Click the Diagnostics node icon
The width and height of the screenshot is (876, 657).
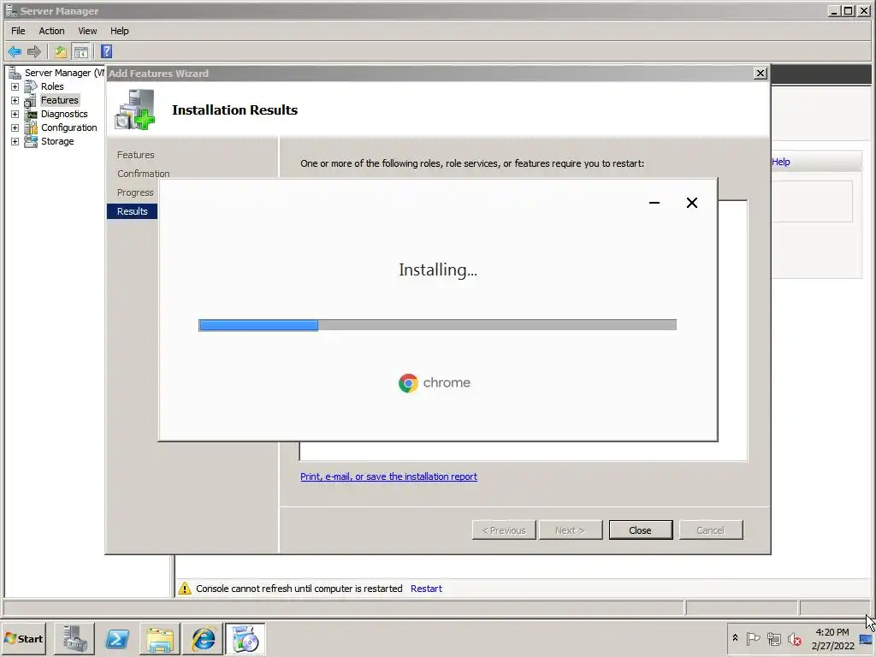point(31,114)
